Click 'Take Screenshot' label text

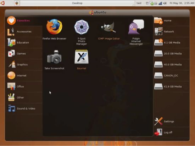[54, 68]
